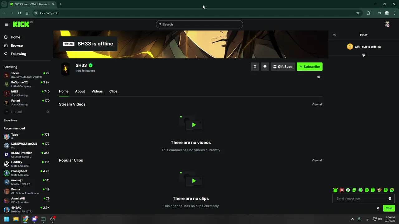Image resolution: width=399 pixels, height=224 pixels.
Task: Go to the browser home page
Action: (27, 13)
